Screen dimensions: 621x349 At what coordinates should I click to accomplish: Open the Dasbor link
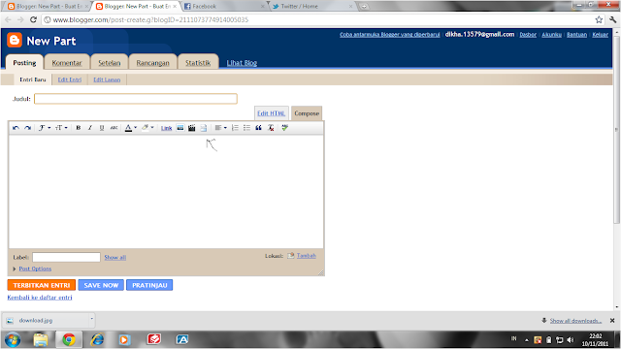pos(528,35)
